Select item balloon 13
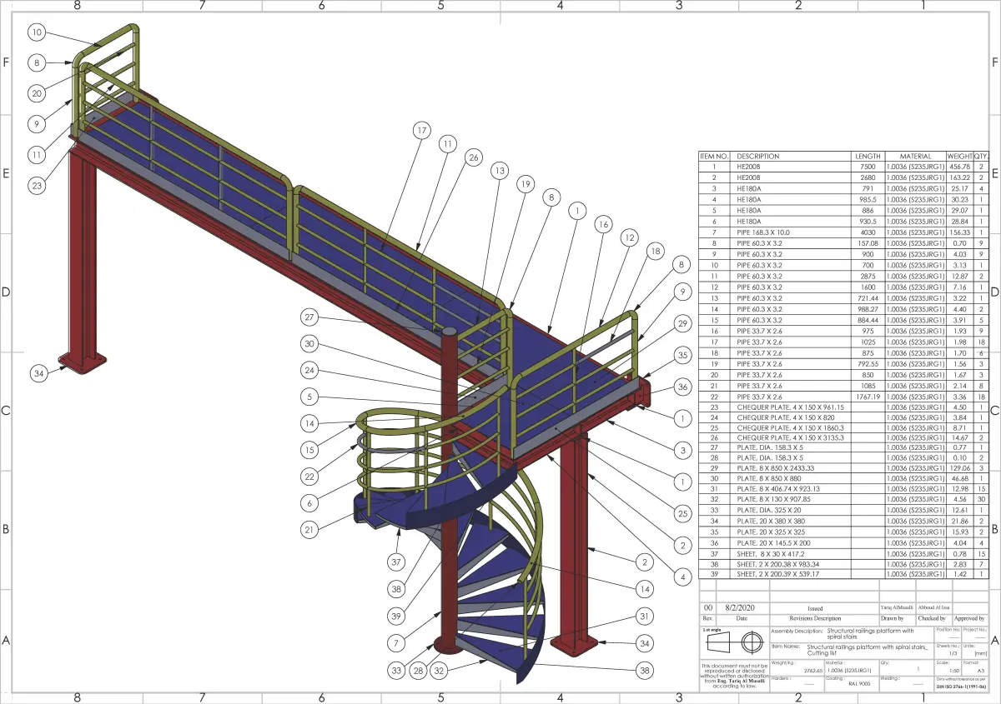The image size is (1001, 704). (499, 171)
